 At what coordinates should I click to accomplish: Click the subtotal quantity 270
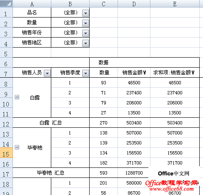coord(104,123)
